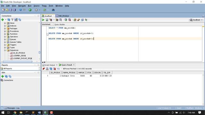Click the To Upper/Lower case icon
The height and width of the screenshot is (115, 205).
pyautogui.click(x=86, y=20)
